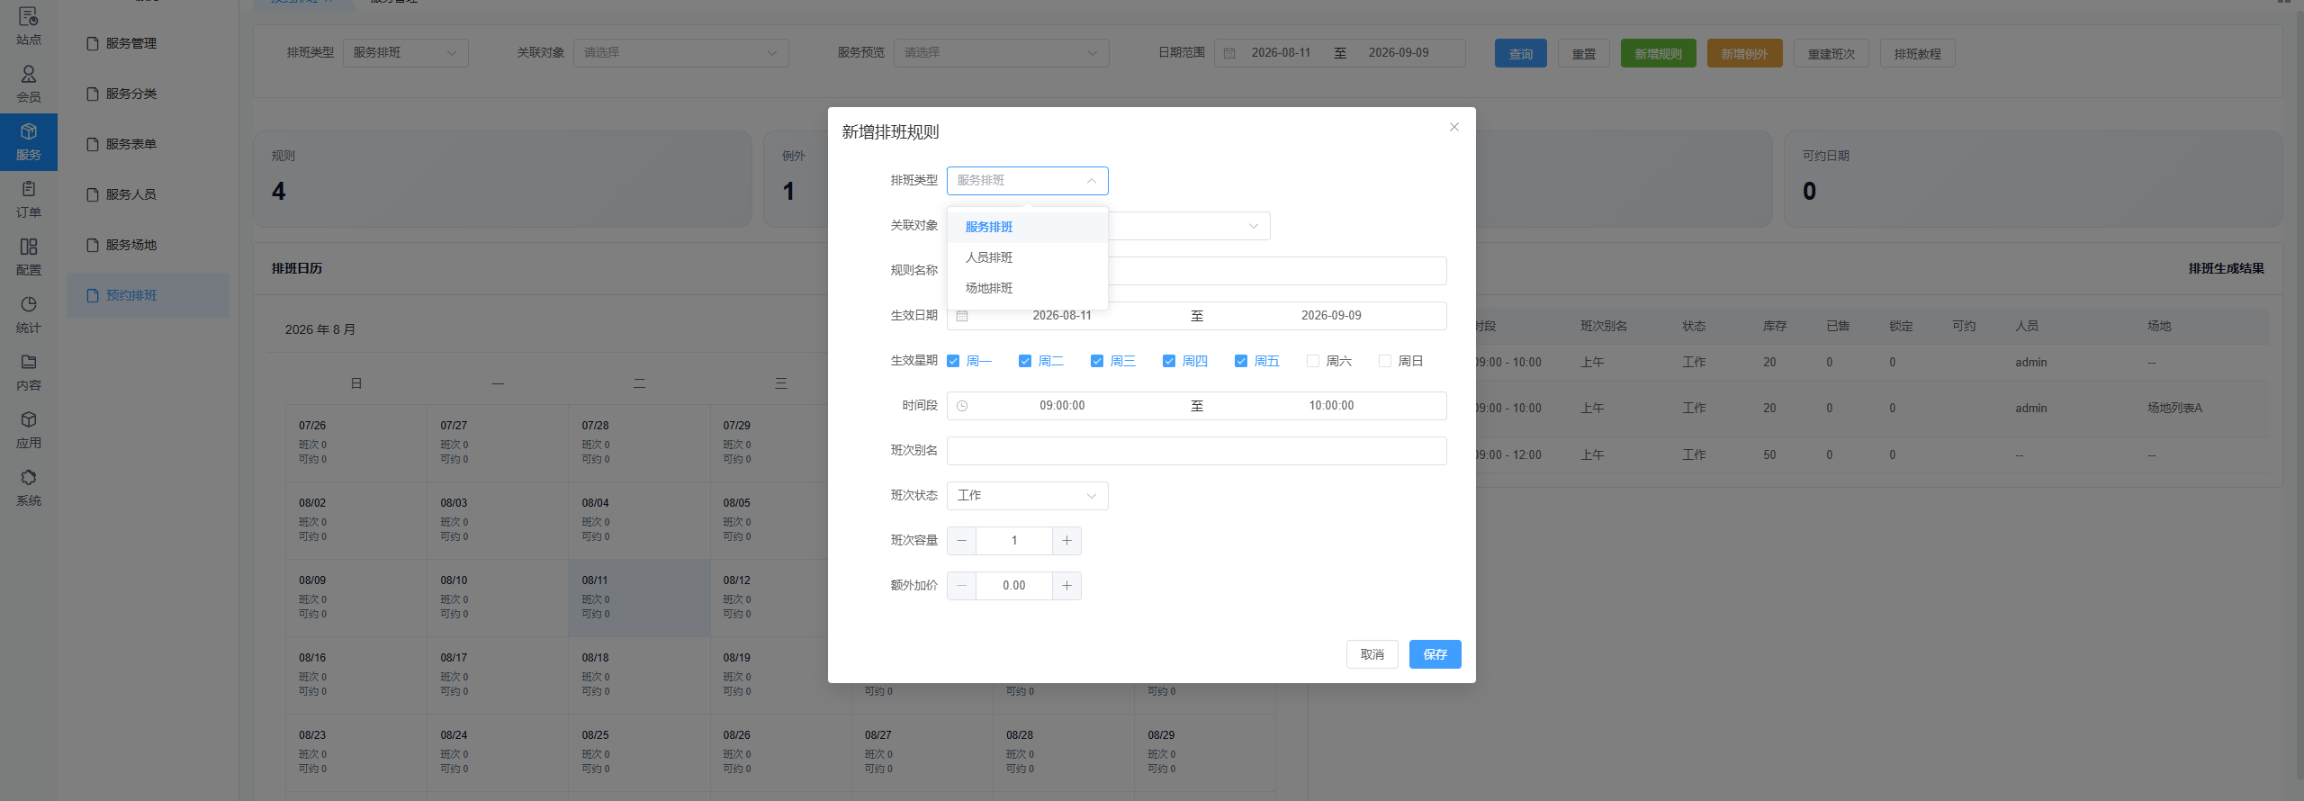
Task: Select 服务排班 option in the dropdown list
Action: coord(1028,228)
